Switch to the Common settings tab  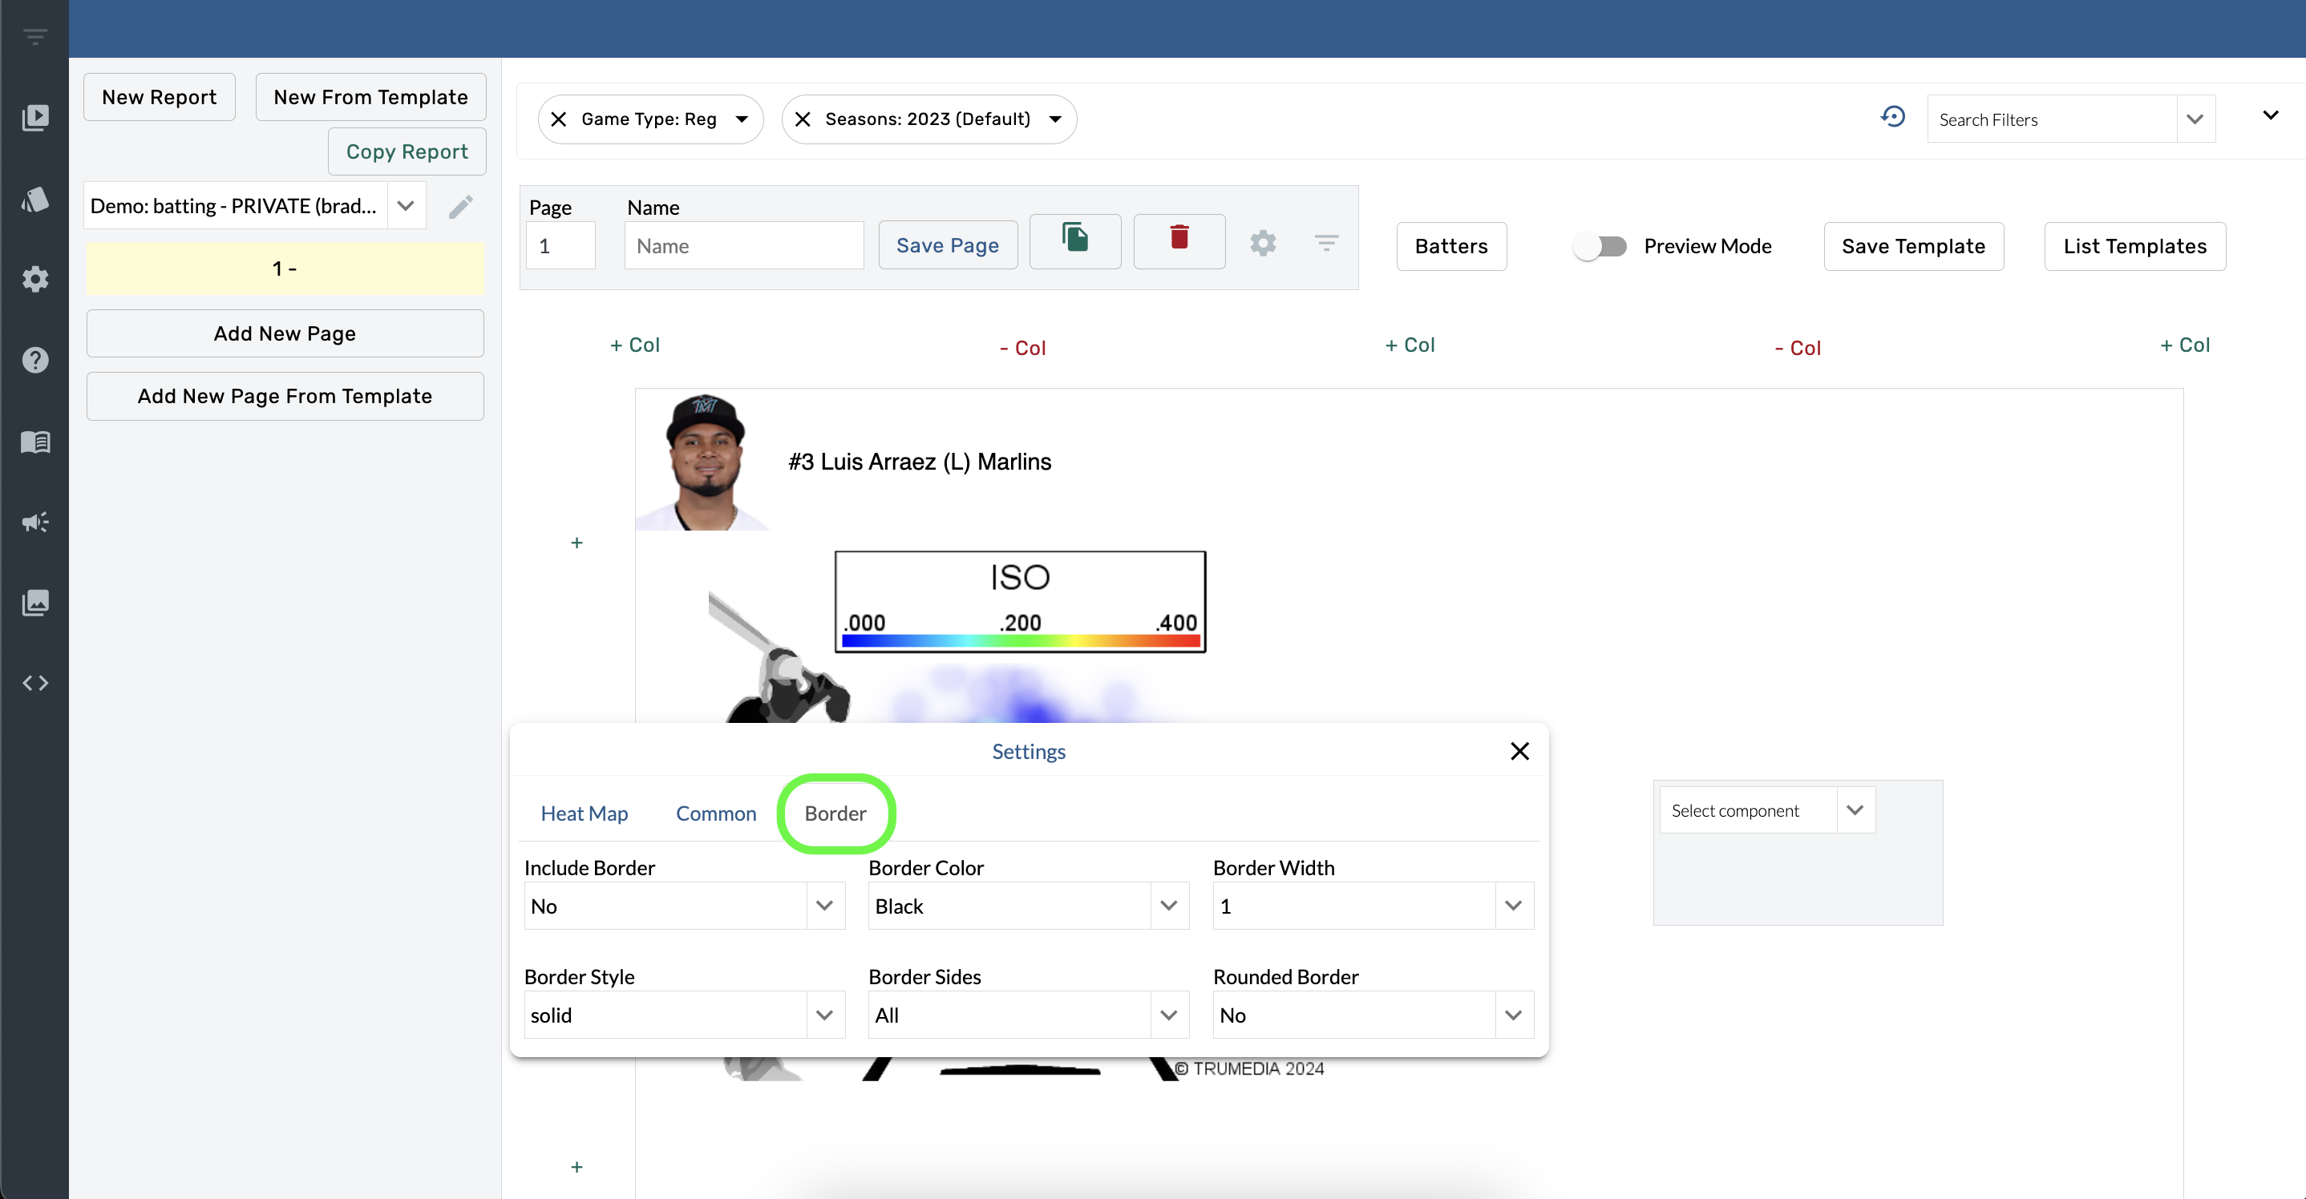[715, 813]
